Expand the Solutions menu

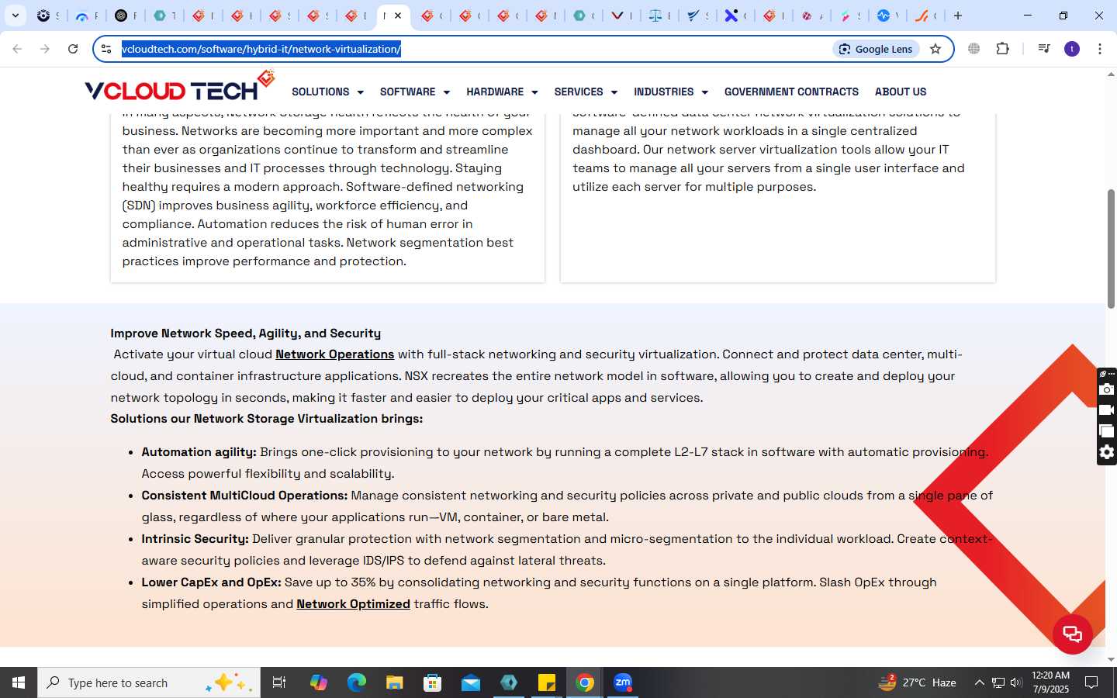327,92
